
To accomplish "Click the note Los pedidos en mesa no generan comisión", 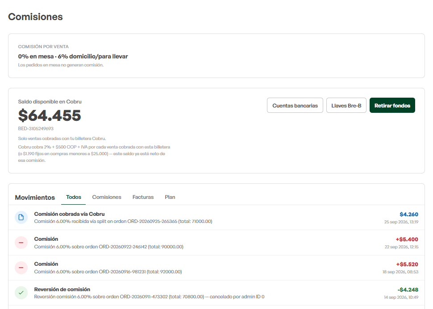I will [61, 65].
